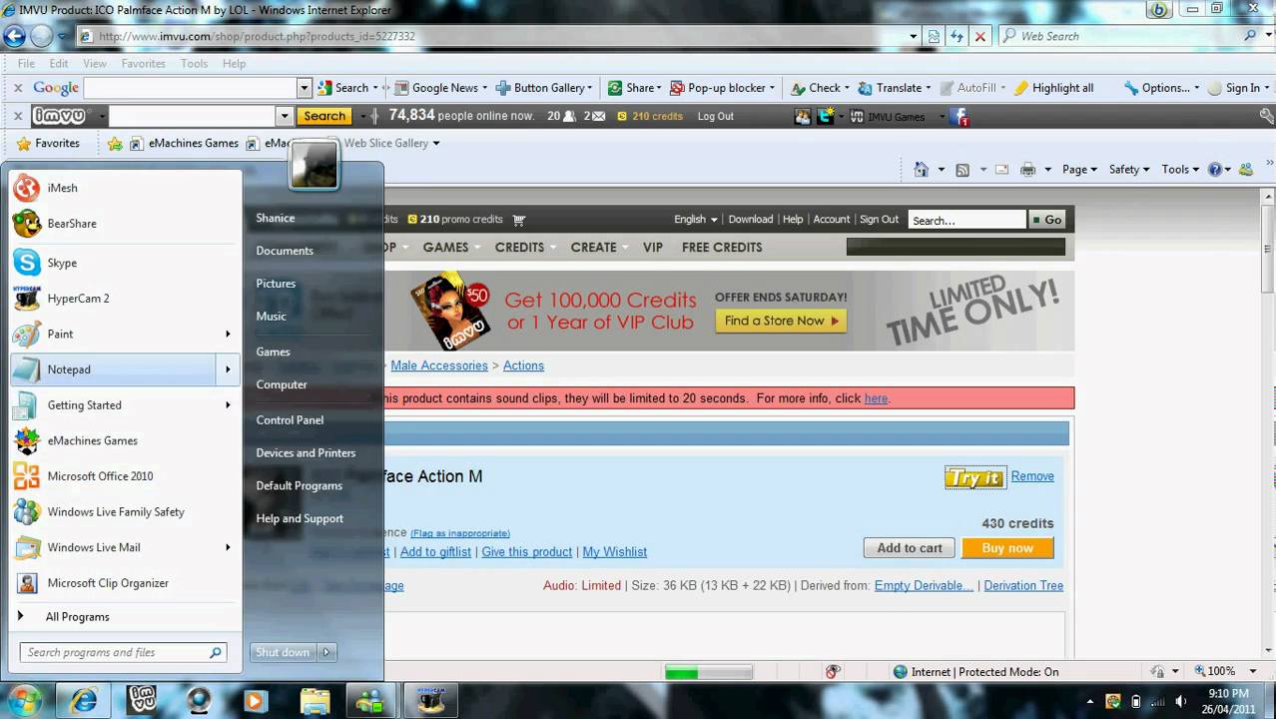Click the Facebook icon in IMVU toolbar

[x=959, y=117]
